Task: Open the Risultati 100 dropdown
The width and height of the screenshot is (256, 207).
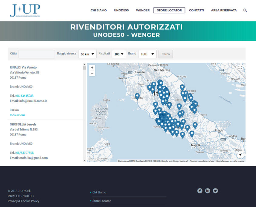Action: pos(119,54)
